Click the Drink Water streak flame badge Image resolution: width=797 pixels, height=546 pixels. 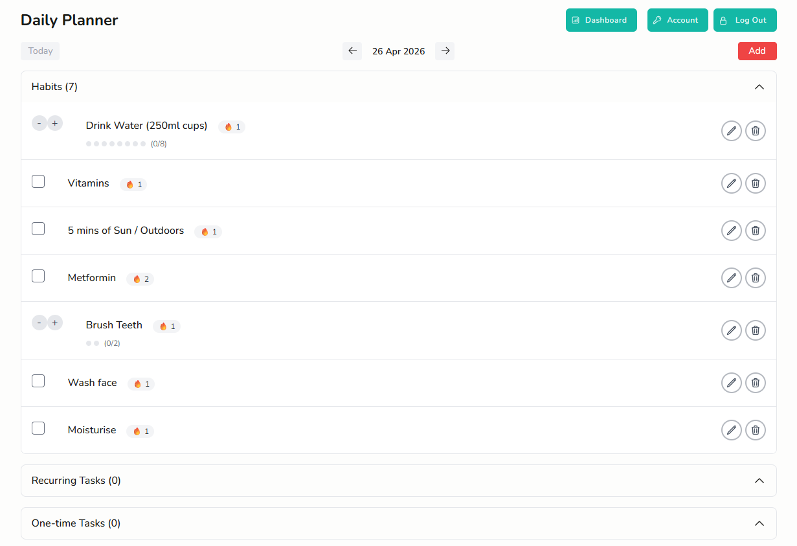pyautogui.click(x=232, y=127)
